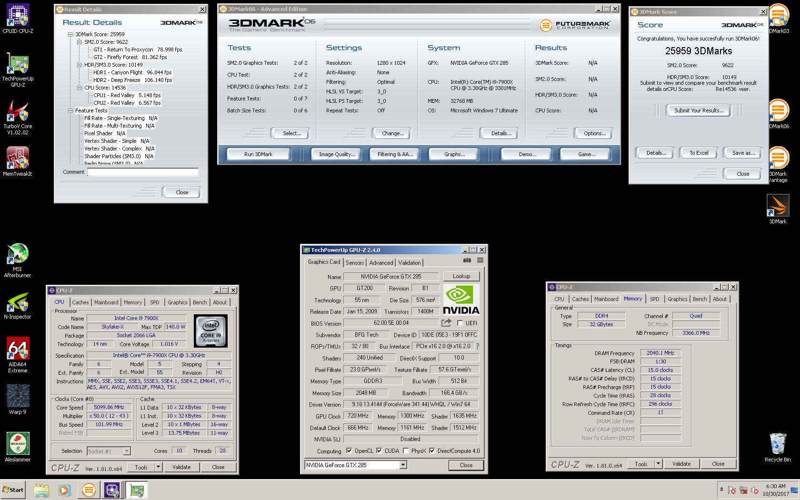Open the GPU-Z hamburger menu
The image size is (800, 500).
[x=480, y=260]
